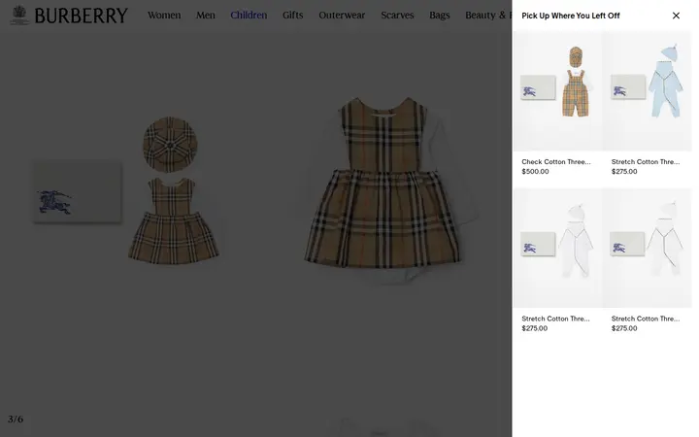This screenshot has width=699, height=437.
Task: Open the Bags menu
Action: [440, 16]
